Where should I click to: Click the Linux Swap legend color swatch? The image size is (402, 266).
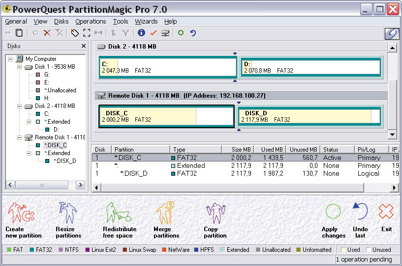pos(125,250)
